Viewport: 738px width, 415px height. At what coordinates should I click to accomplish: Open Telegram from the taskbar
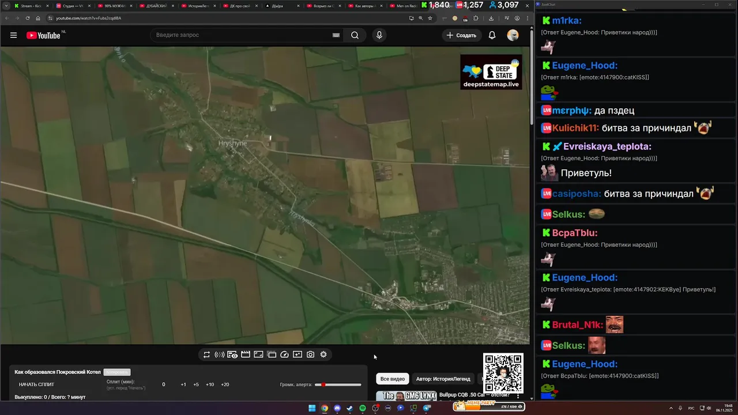point(427,408)
